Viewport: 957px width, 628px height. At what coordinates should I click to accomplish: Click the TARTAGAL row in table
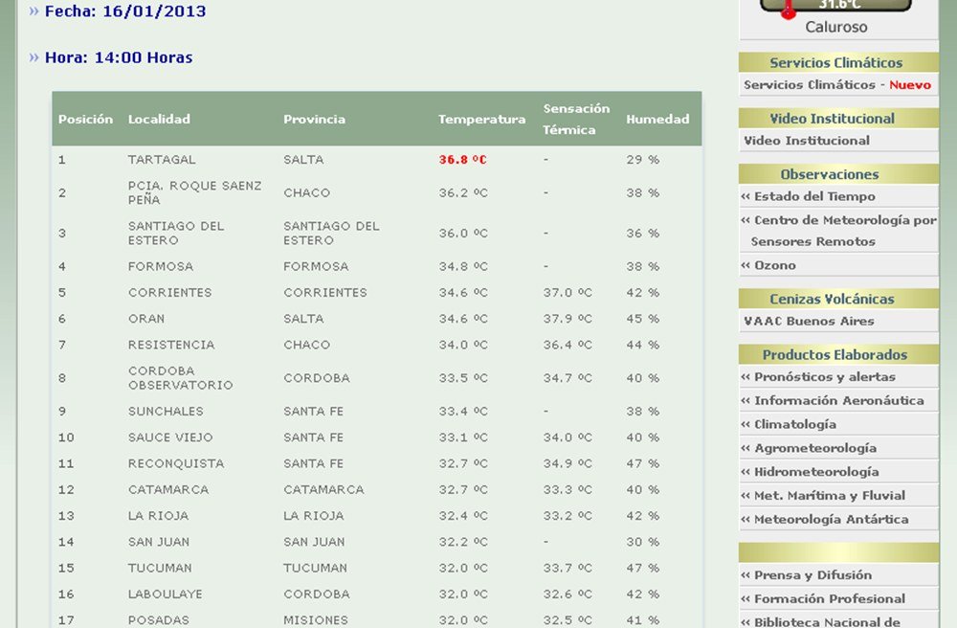point(162,160)
